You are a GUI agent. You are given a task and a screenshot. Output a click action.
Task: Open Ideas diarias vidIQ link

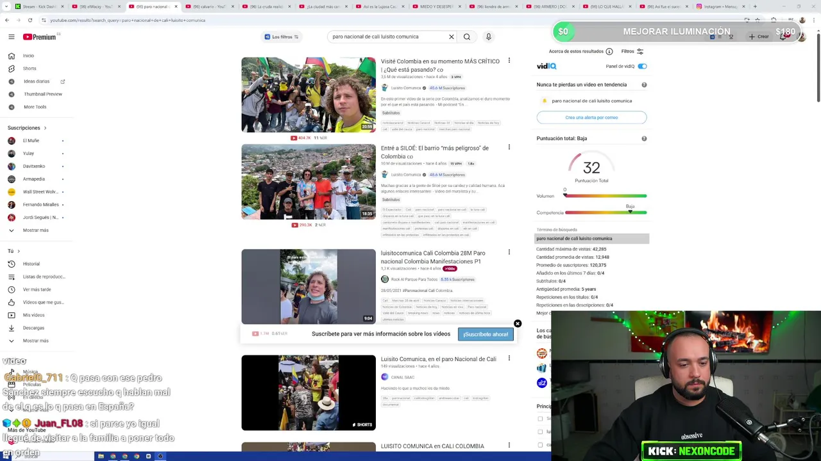tap(37, 81)
